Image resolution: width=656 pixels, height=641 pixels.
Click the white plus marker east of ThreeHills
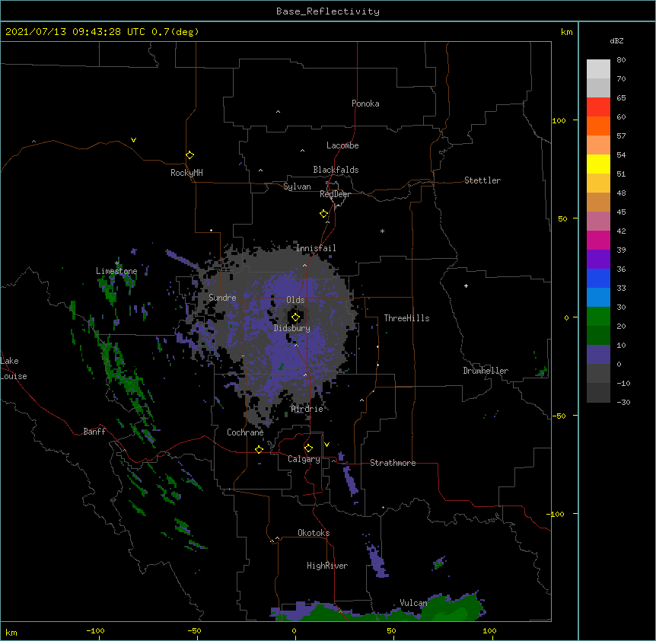click(x=466, y=285)
